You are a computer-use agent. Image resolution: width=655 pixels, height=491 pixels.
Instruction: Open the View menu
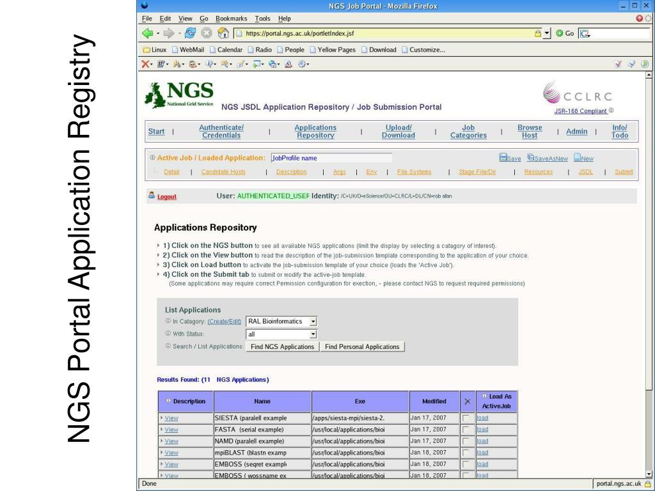click(x=185, y=19)
